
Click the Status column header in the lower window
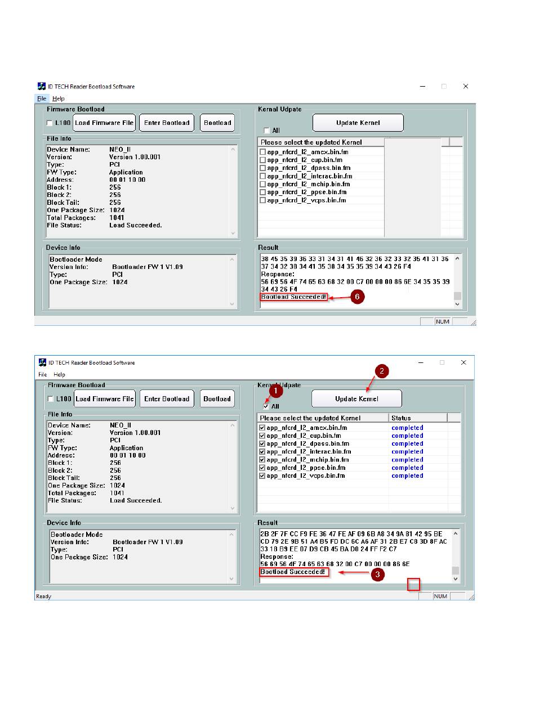coord(417,418)
